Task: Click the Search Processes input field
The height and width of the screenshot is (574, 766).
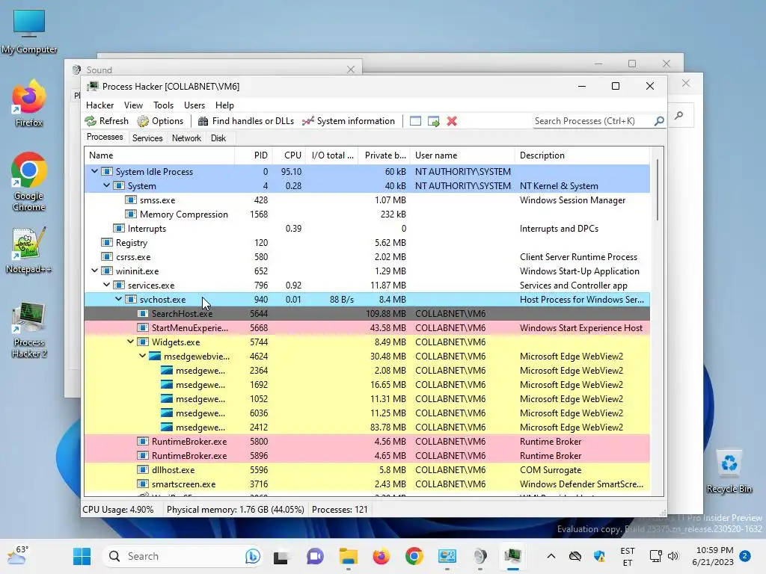Action: [593, 120]
